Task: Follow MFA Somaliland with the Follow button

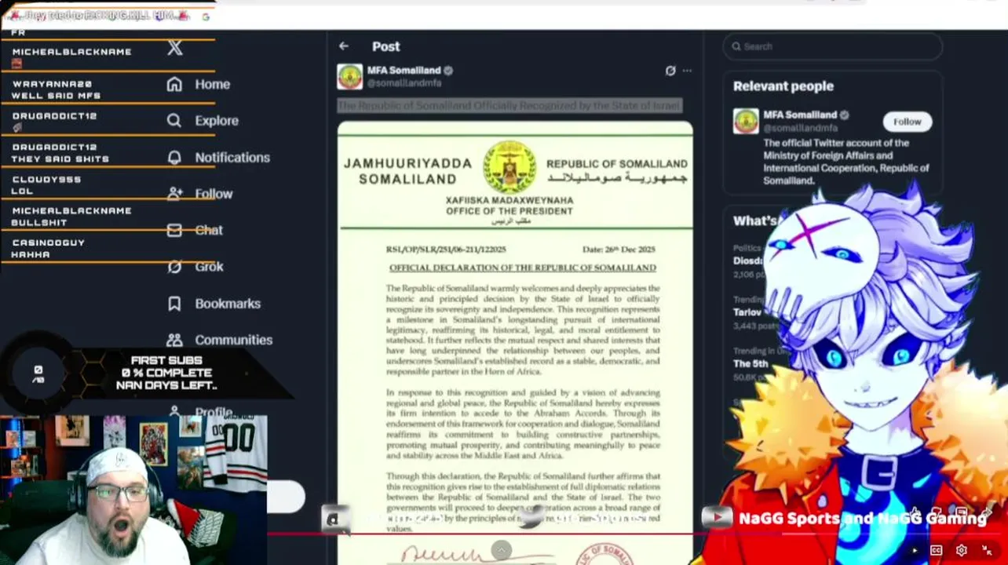Action: [907, 122]
